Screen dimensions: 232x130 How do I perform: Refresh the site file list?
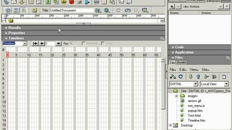coord(181,77)
